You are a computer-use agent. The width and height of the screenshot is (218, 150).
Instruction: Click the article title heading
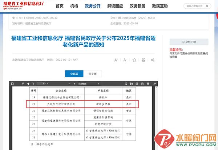coord(83,41)
